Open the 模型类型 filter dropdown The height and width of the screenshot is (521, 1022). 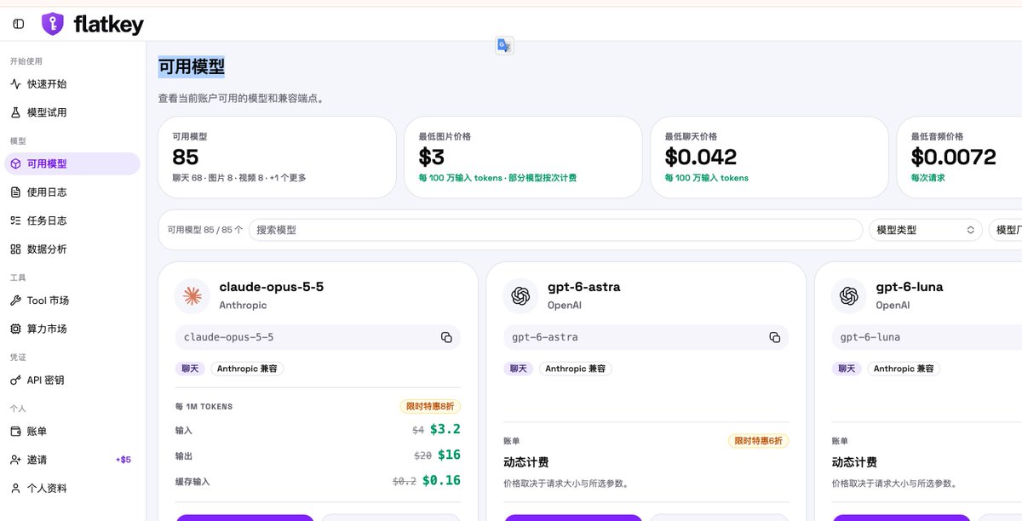coord(925,230)
